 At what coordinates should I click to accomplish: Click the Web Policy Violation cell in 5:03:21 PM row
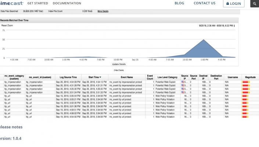coord(165,99)
